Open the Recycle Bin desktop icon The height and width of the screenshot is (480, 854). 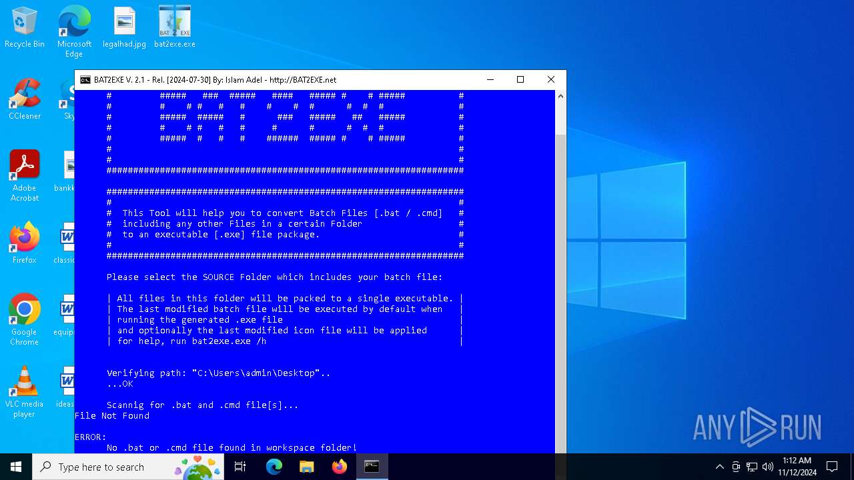pos(25,28)
